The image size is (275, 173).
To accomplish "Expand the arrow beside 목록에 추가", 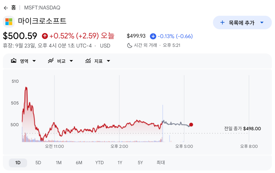I will coord(262,22).
